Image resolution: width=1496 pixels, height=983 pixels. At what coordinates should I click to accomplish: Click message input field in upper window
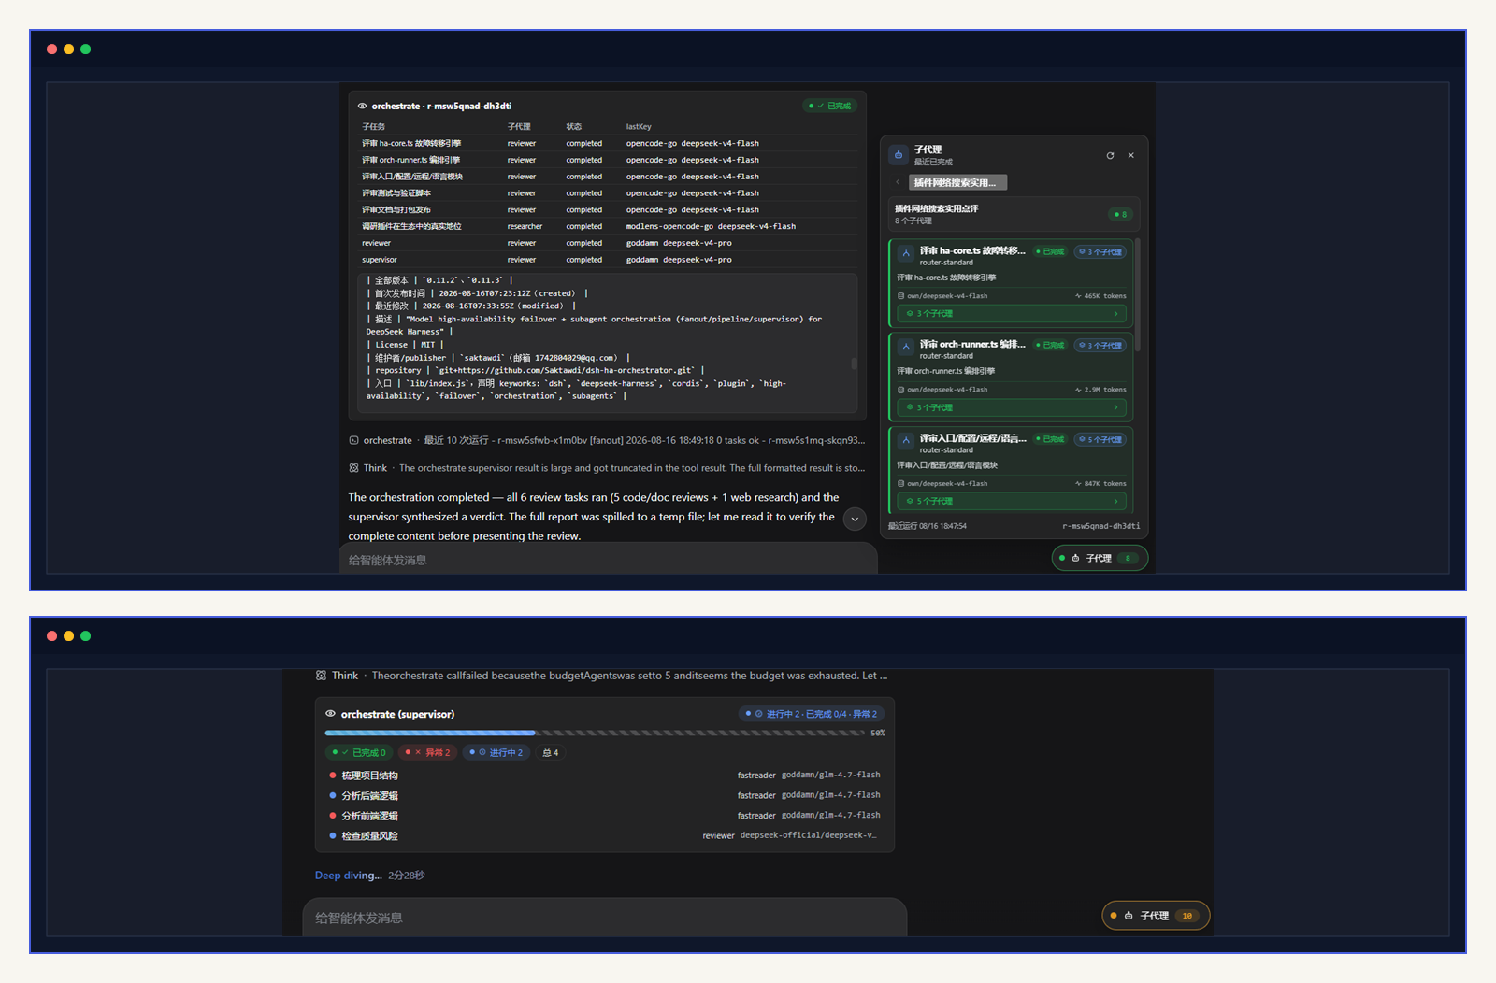608,560
